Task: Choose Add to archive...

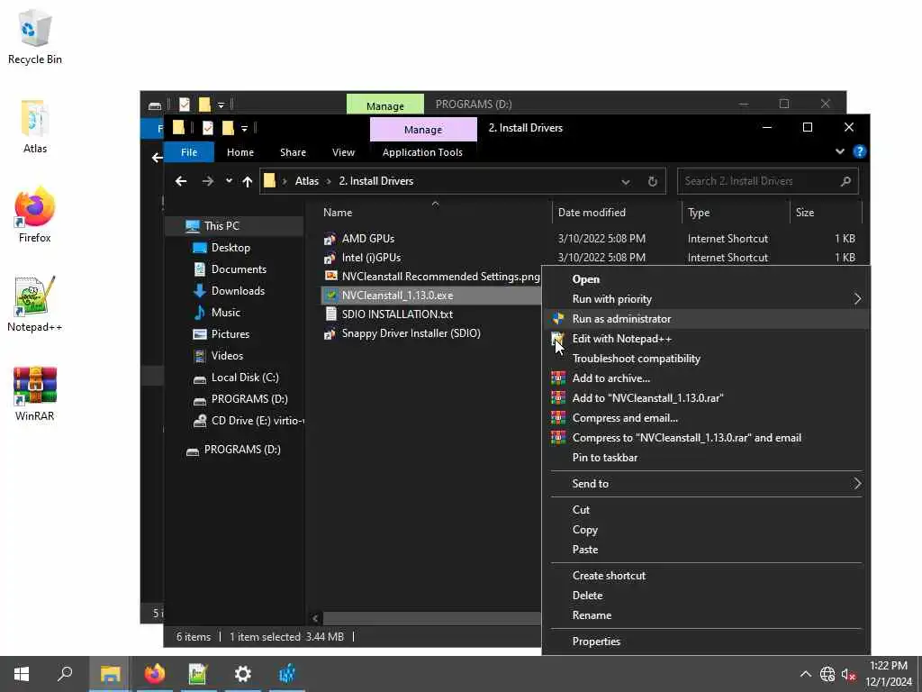Action: [706, 378]
